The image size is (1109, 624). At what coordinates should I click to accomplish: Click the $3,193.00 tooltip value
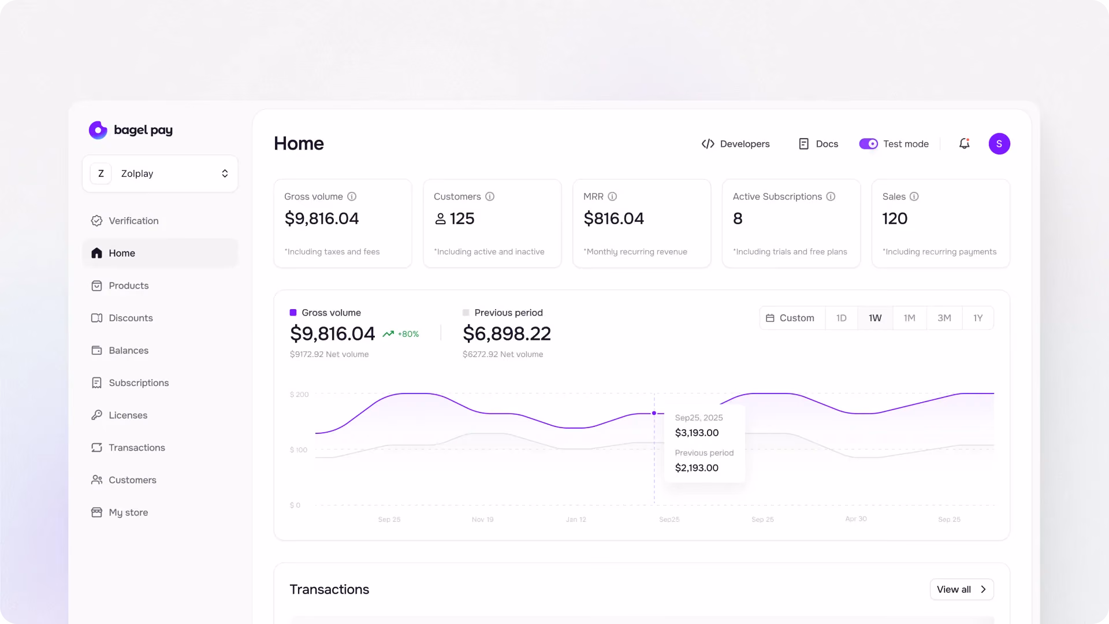(x=697, y=433)
